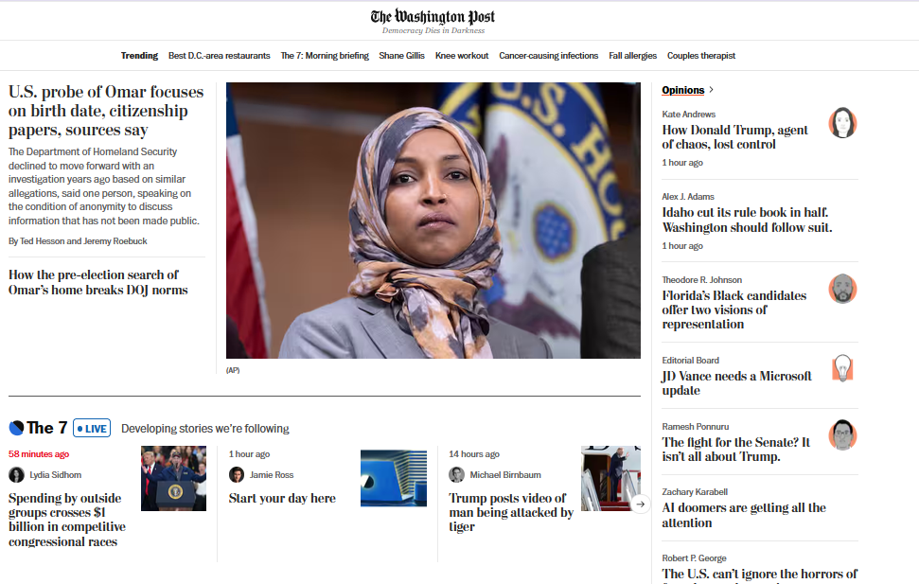Select Shane Gillis trending topic
This screenshot has width=919, height=584.
(401, 56)
